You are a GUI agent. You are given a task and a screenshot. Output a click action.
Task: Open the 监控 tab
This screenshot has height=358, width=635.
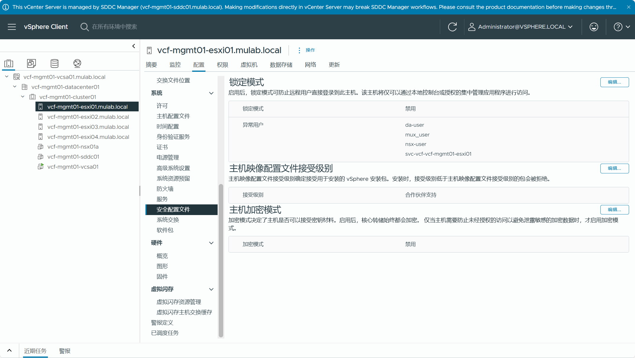click(175, 65)
